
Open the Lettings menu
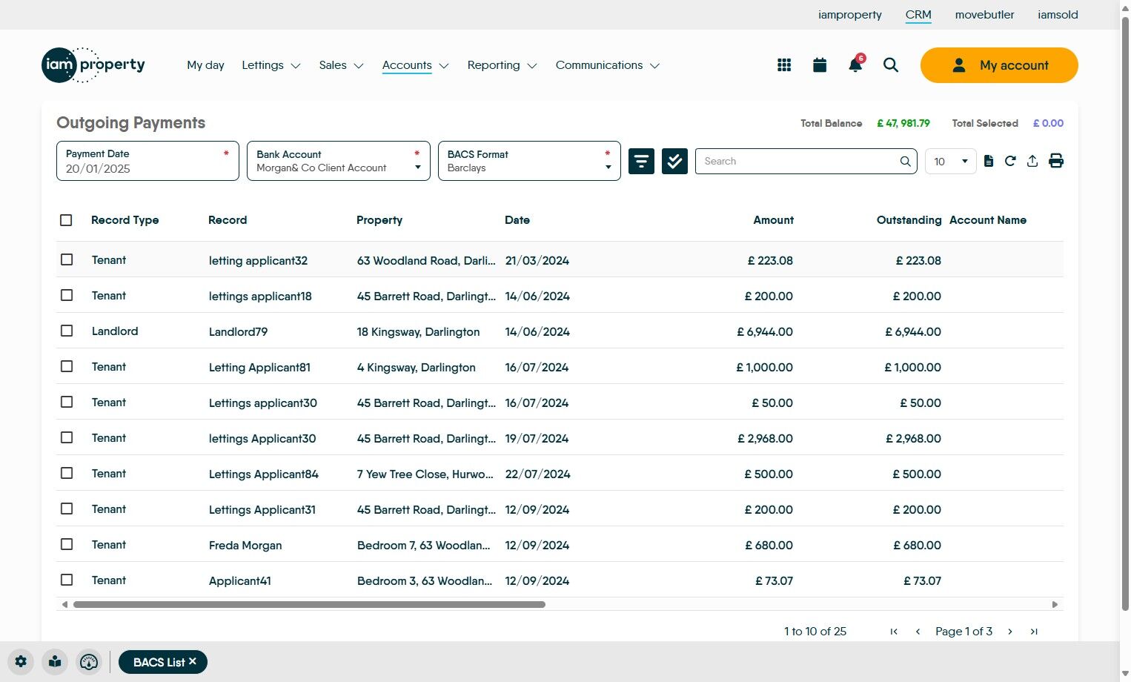pyautogui.click(x=271, y=65)
